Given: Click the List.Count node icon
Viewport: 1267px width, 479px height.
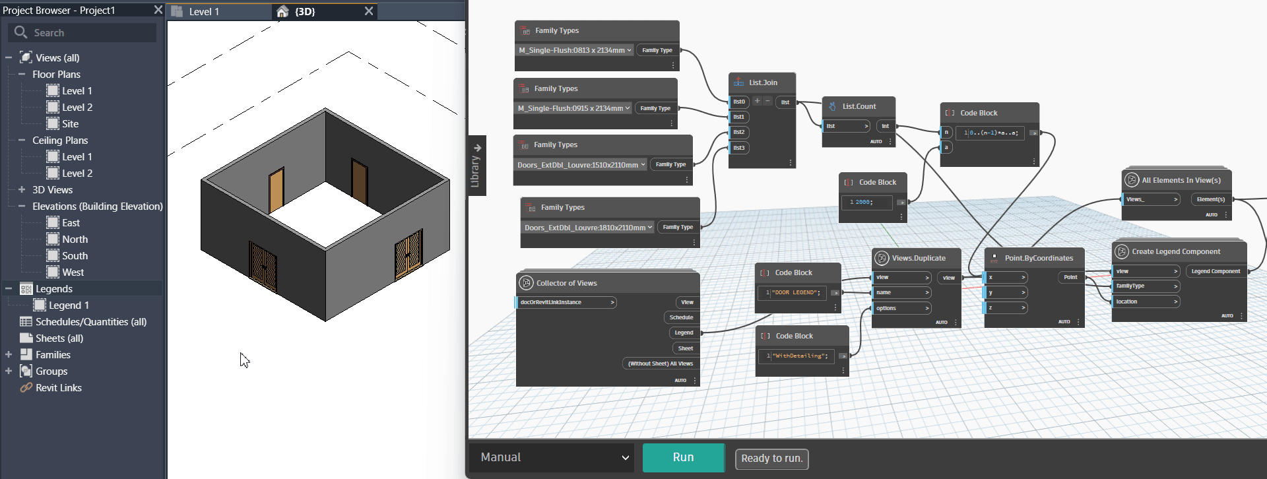Looking at the screenshot, I should [x=833, y=106].
